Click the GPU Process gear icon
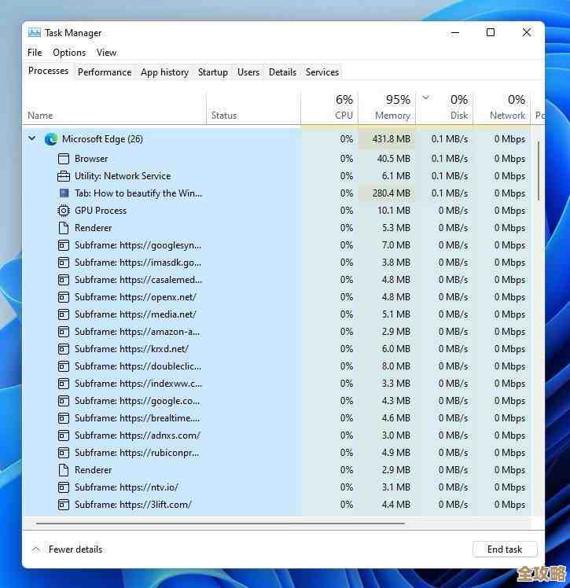This screenshot has width=570, height=588. [x=64, y=211]
